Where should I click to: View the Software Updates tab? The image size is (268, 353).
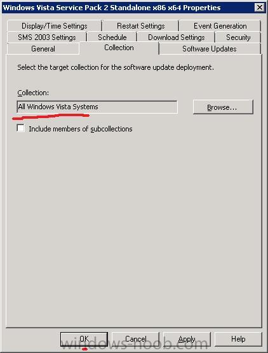210,49
